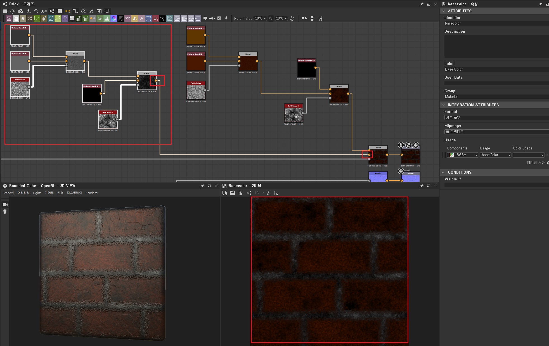Click the magnifier search icon in the graph toolbar
The height and width of the screenshot is (346, 549).
(x=36, y=11)
